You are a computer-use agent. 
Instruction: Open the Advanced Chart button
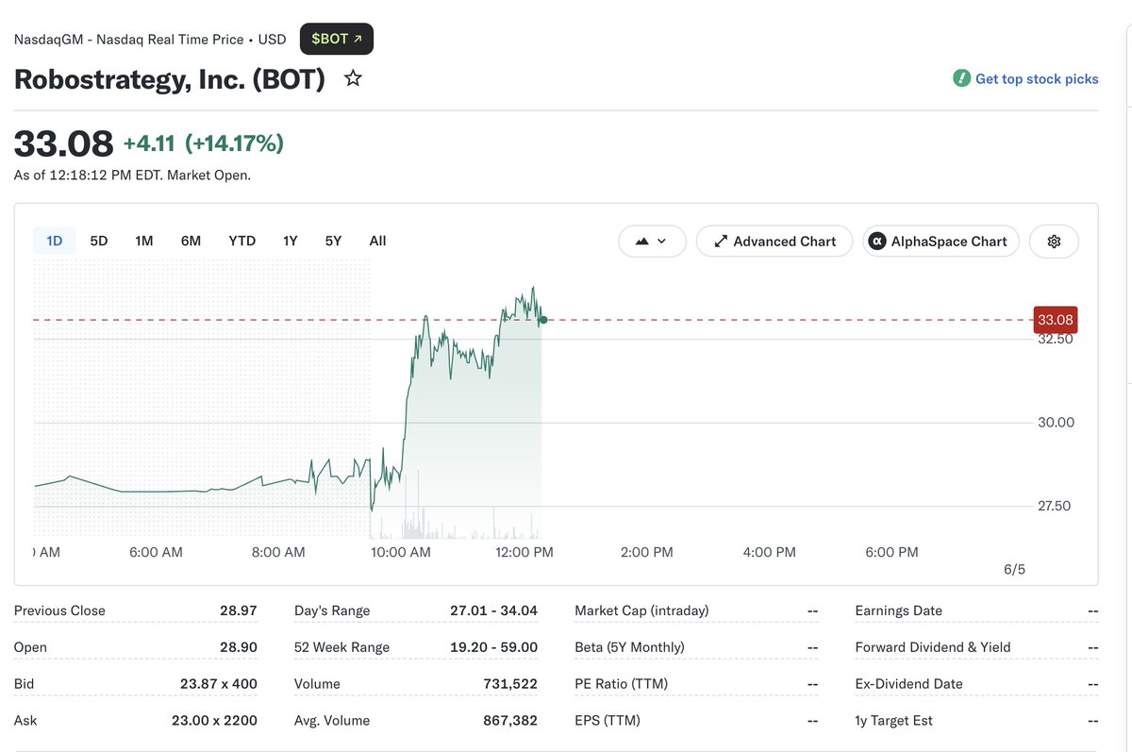pos(774,242)
